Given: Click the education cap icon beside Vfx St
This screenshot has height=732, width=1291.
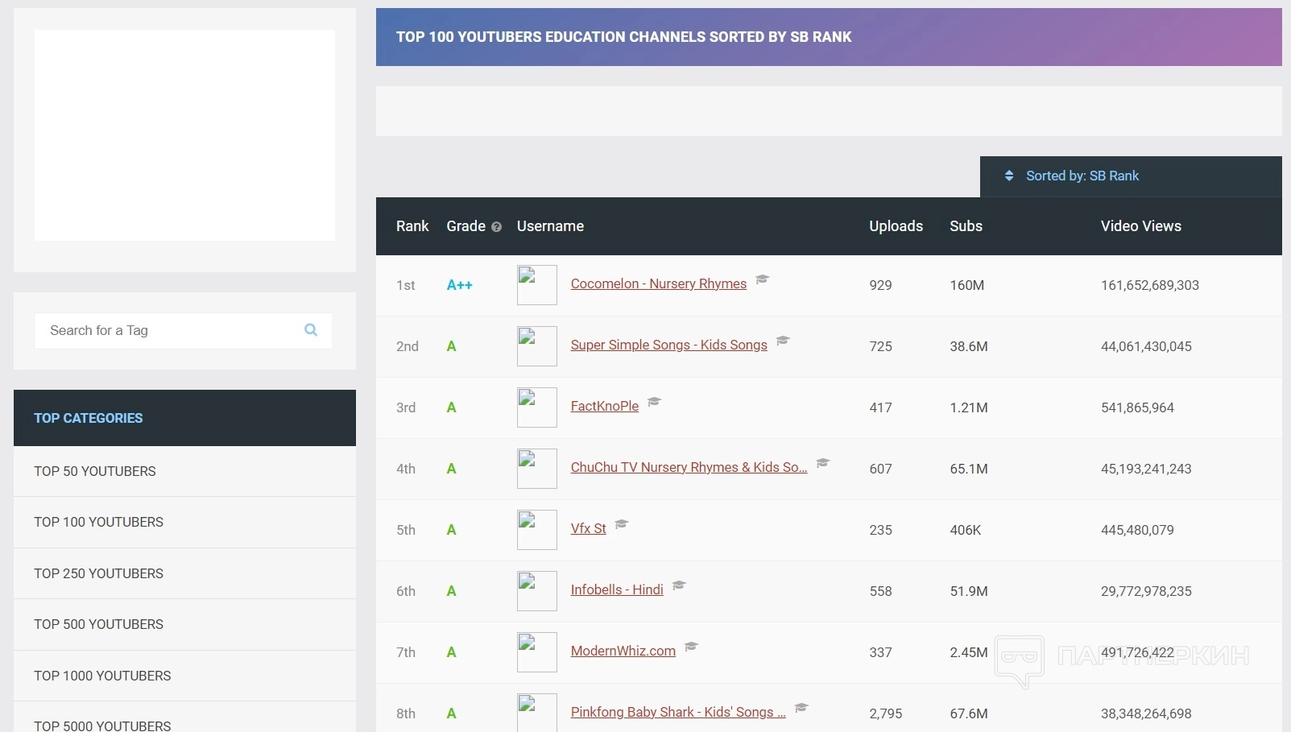Looking at the screenshot, I should click(621, 524).
